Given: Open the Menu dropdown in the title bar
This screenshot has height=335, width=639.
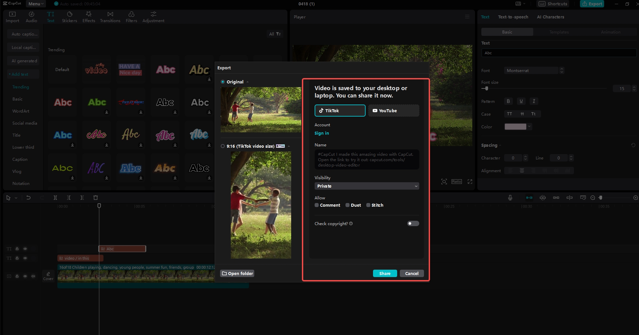Looking at the screenshot, I should coord(35,4).
